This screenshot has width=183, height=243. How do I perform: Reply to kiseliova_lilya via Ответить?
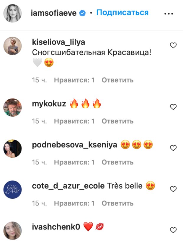coord(117,80)
